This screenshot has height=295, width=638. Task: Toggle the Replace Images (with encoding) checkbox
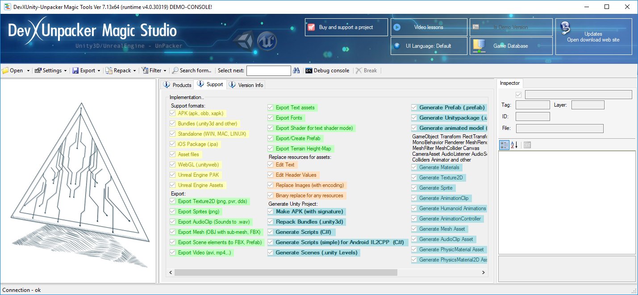tap(271, 185)
